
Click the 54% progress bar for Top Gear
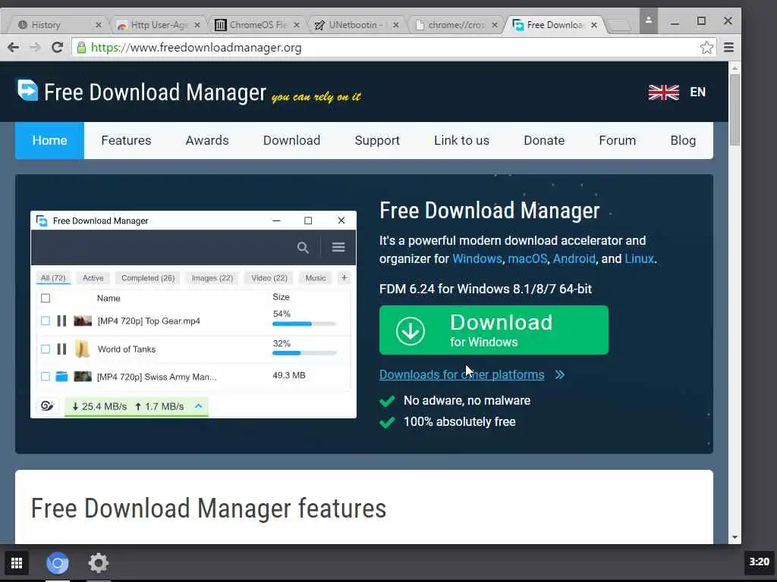coord(304,324)
